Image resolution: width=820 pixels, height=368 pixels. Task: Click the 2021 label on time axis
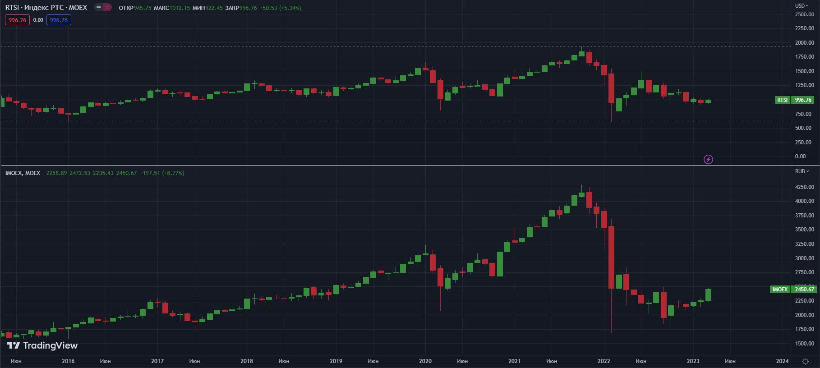tap(515, 361)
